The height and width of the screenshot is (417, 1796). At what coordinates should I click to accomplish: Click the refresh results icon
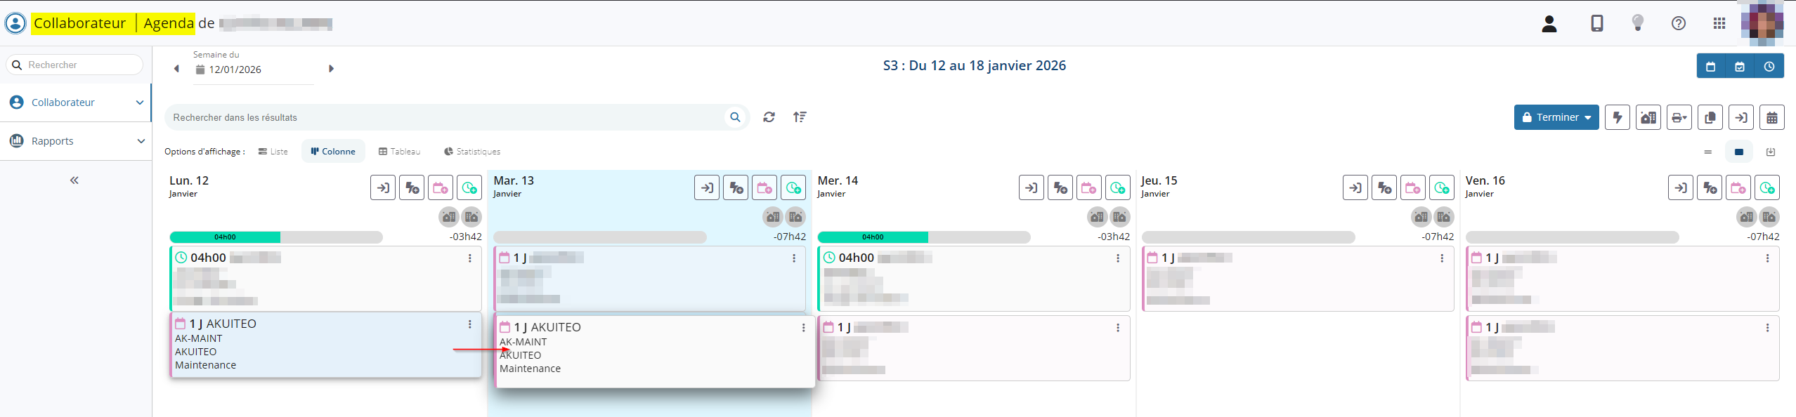coord(769,117)
